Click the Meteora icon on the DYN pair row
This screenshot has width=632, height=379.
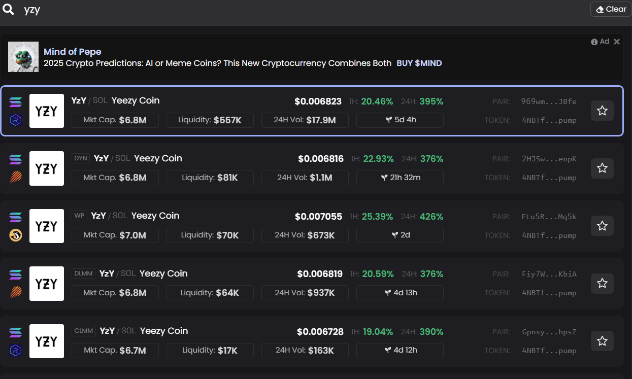coord(15,178)
